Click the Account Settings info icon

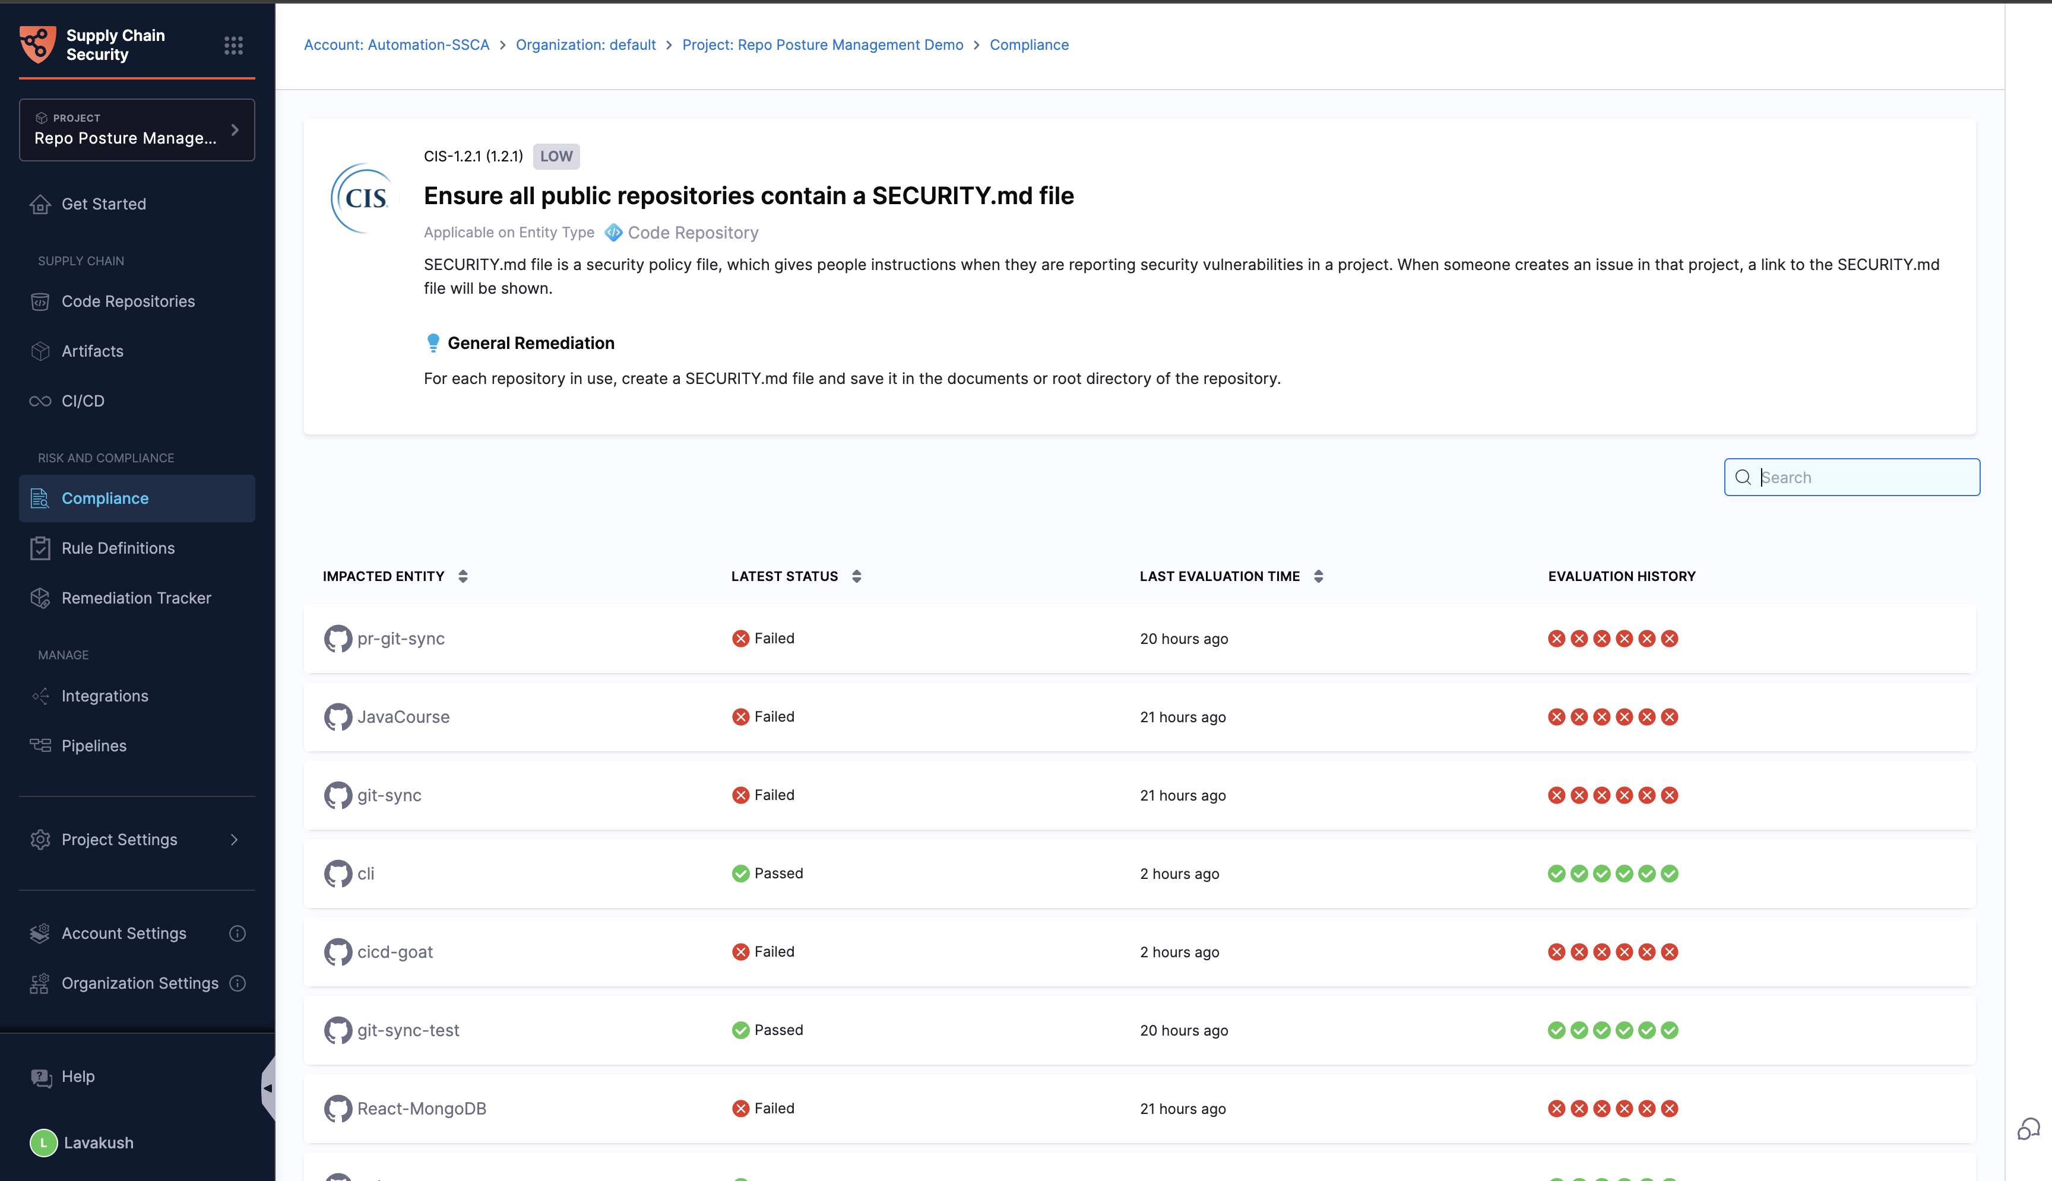237,934
